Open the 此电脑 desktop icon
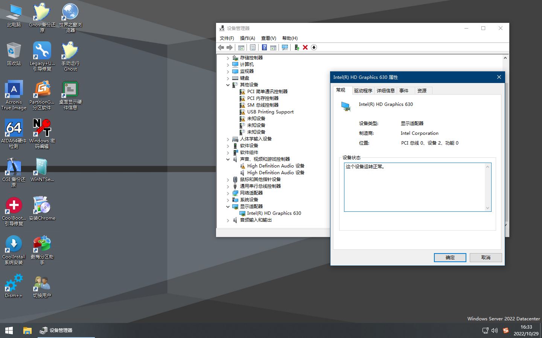Viewport: 542px width, 338px height. [x=14, y=16]
